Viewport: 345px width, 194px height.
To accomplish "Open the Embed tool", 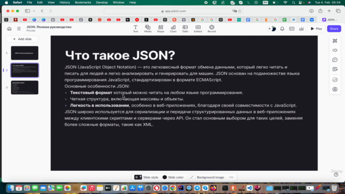I will [198, 29].
